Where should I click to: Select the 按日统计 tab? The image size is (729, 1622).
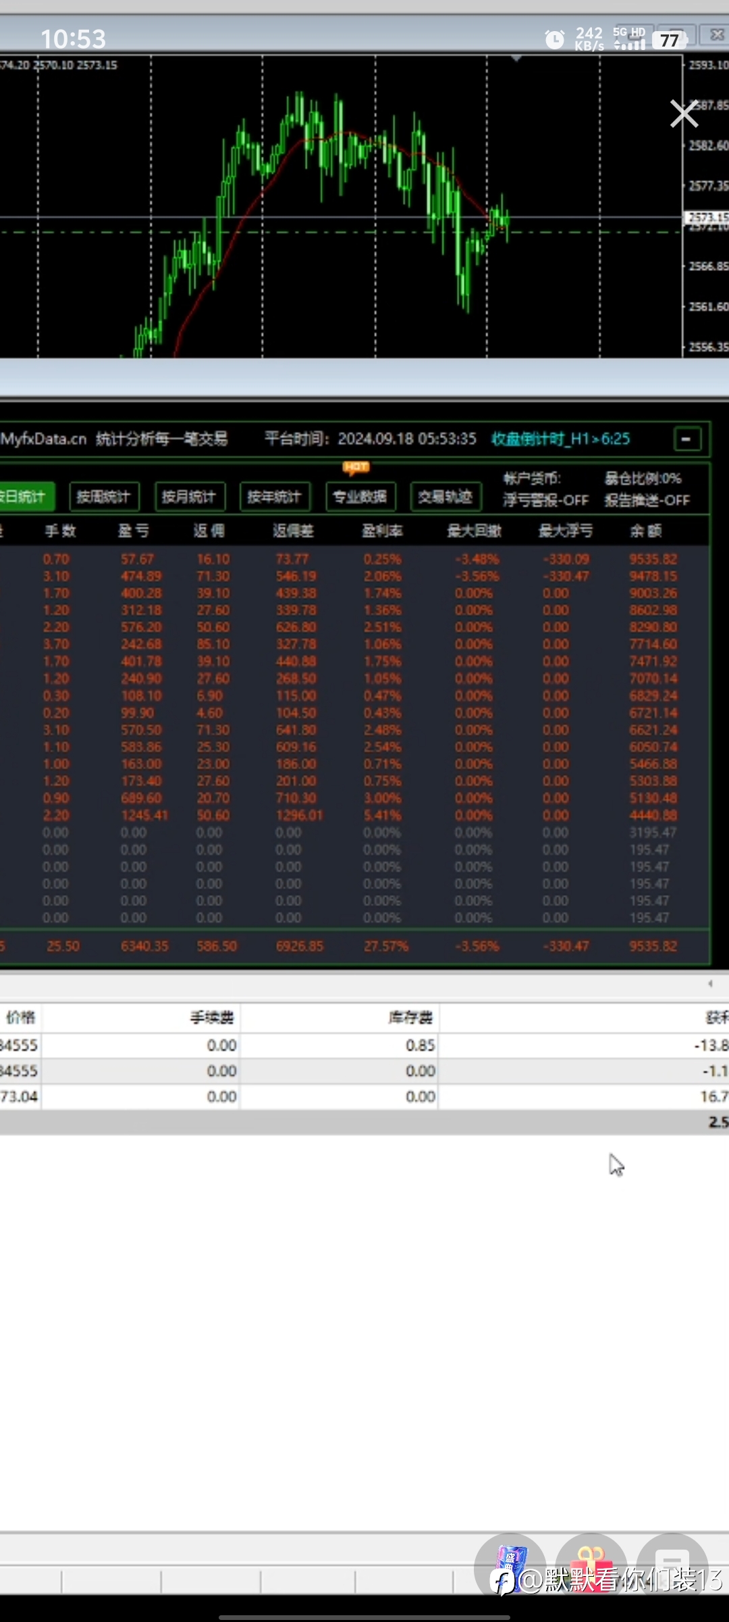[26, 497]
